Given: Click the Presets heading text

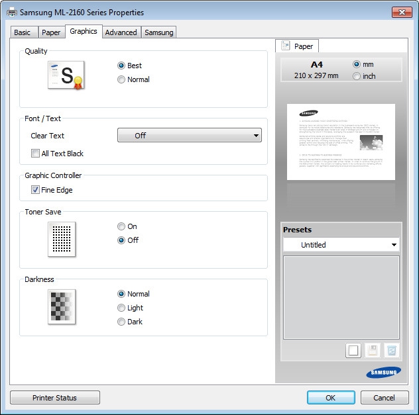Looking at the screenshot, I should point(297,230).
